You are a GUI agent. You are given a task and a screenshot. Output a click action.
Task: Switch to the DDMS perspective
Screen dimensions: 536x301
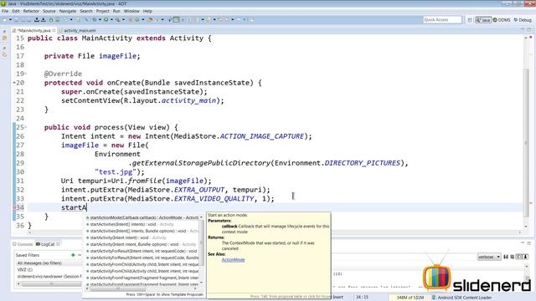[502, 20]
